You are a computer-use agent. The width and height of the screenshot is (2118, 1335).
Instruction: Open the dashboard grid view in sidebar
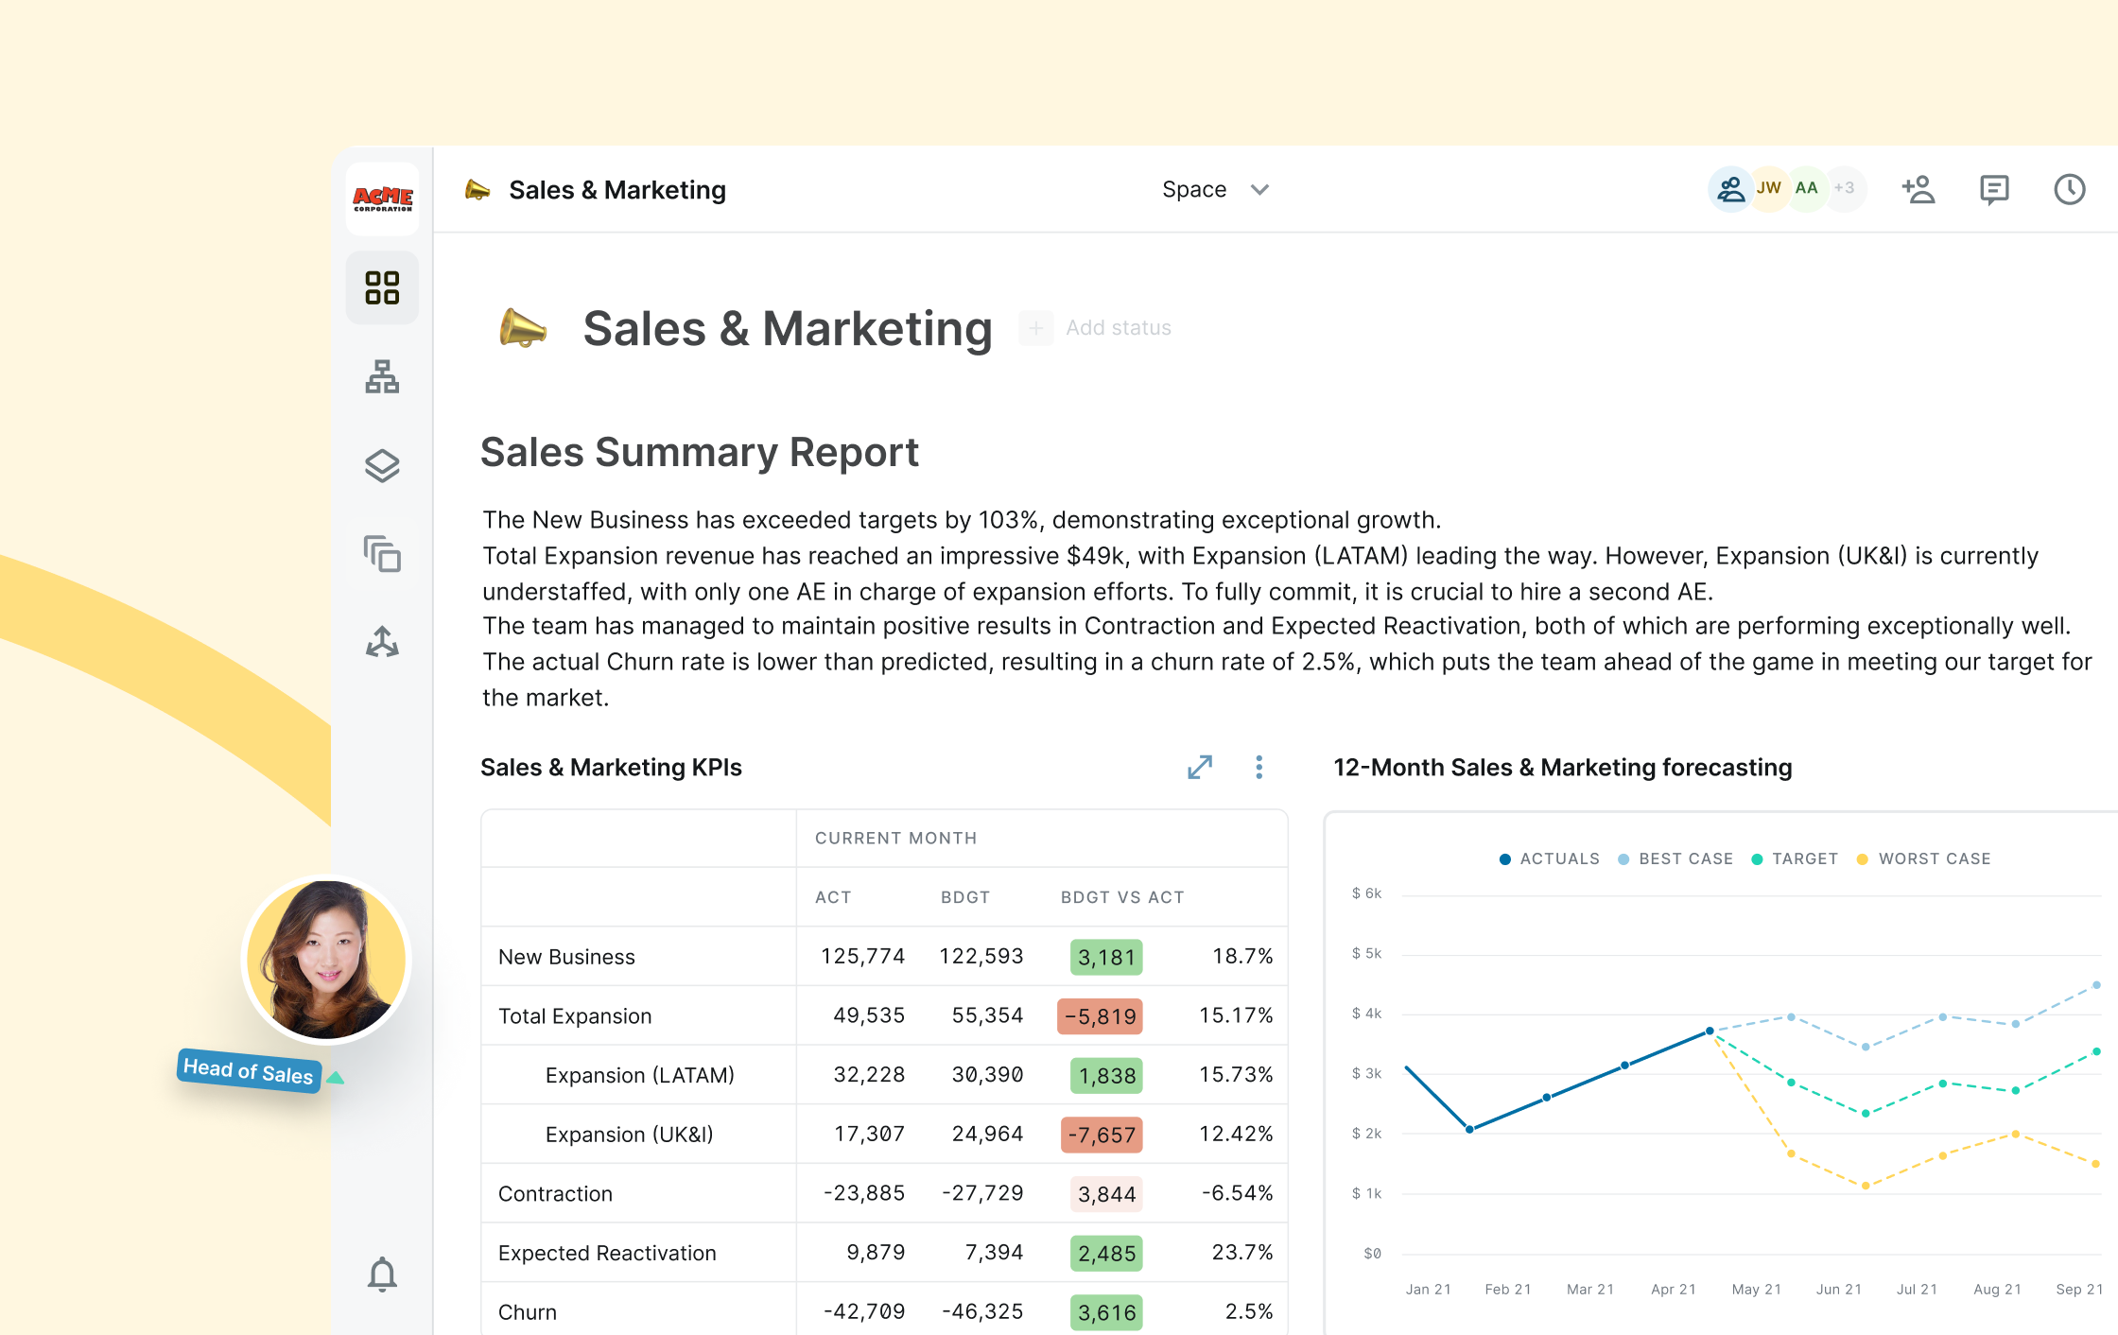(382, 287)
